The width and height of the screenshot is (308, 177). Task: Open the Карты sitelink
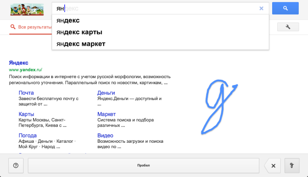click(x=26, y=114)
